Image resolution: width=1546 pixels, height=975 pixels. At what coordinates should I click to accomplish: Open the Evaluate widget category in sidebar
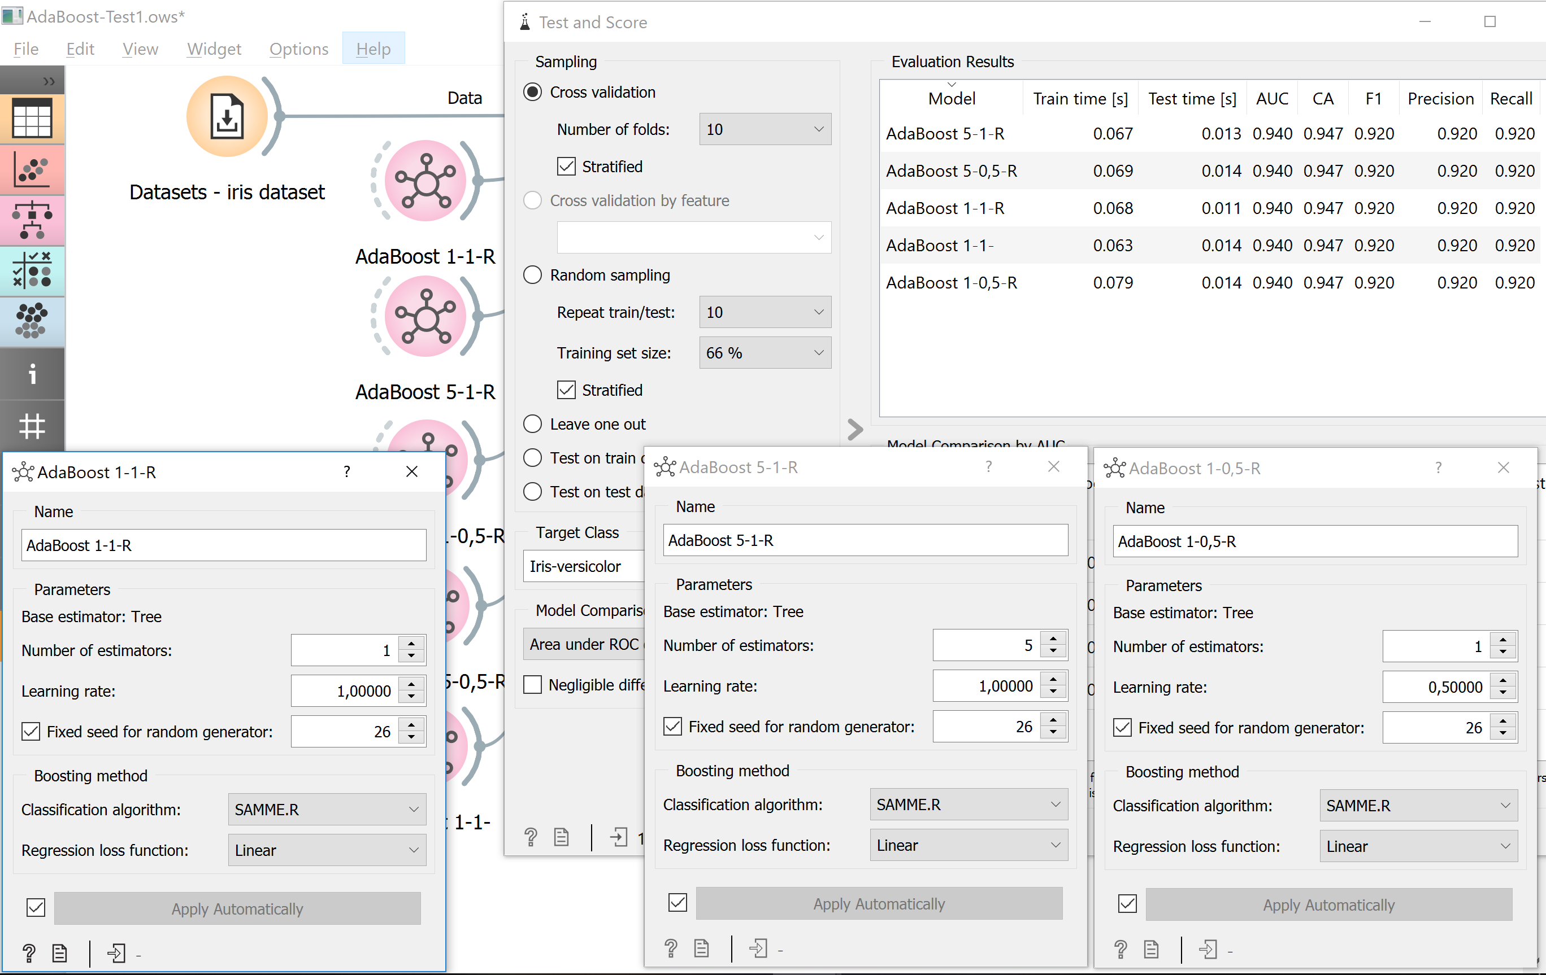[x=32, y=270]
